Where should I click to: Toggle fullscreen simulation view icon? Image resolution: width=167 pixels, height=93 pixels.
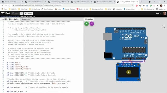tap(164, 26)
